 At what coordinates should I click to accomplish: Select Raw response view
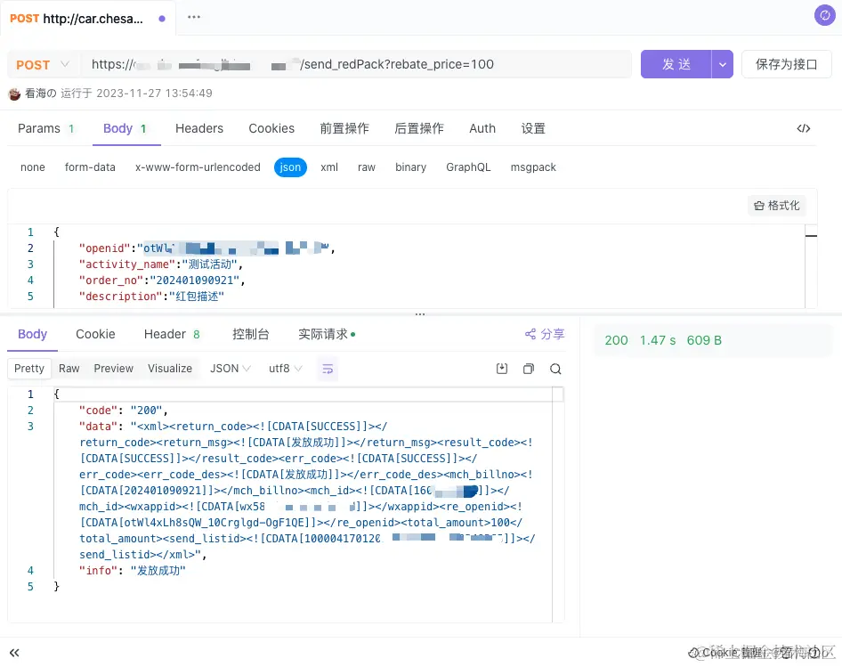click(69, 369)
